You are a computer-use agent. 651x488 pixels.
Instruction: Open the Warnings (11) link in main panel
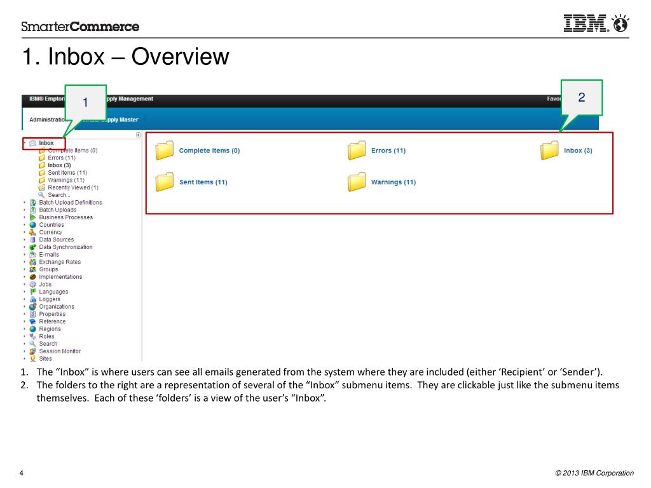click(x=393, y=182)
